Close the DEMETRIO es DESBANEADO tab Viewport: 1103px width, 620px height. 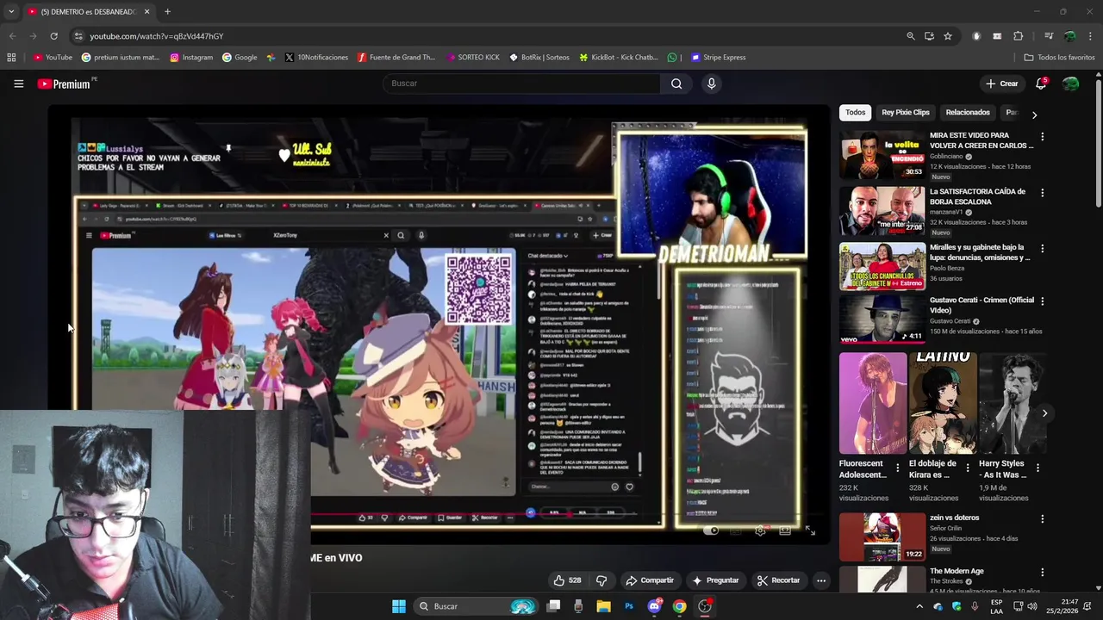point(146,12)
